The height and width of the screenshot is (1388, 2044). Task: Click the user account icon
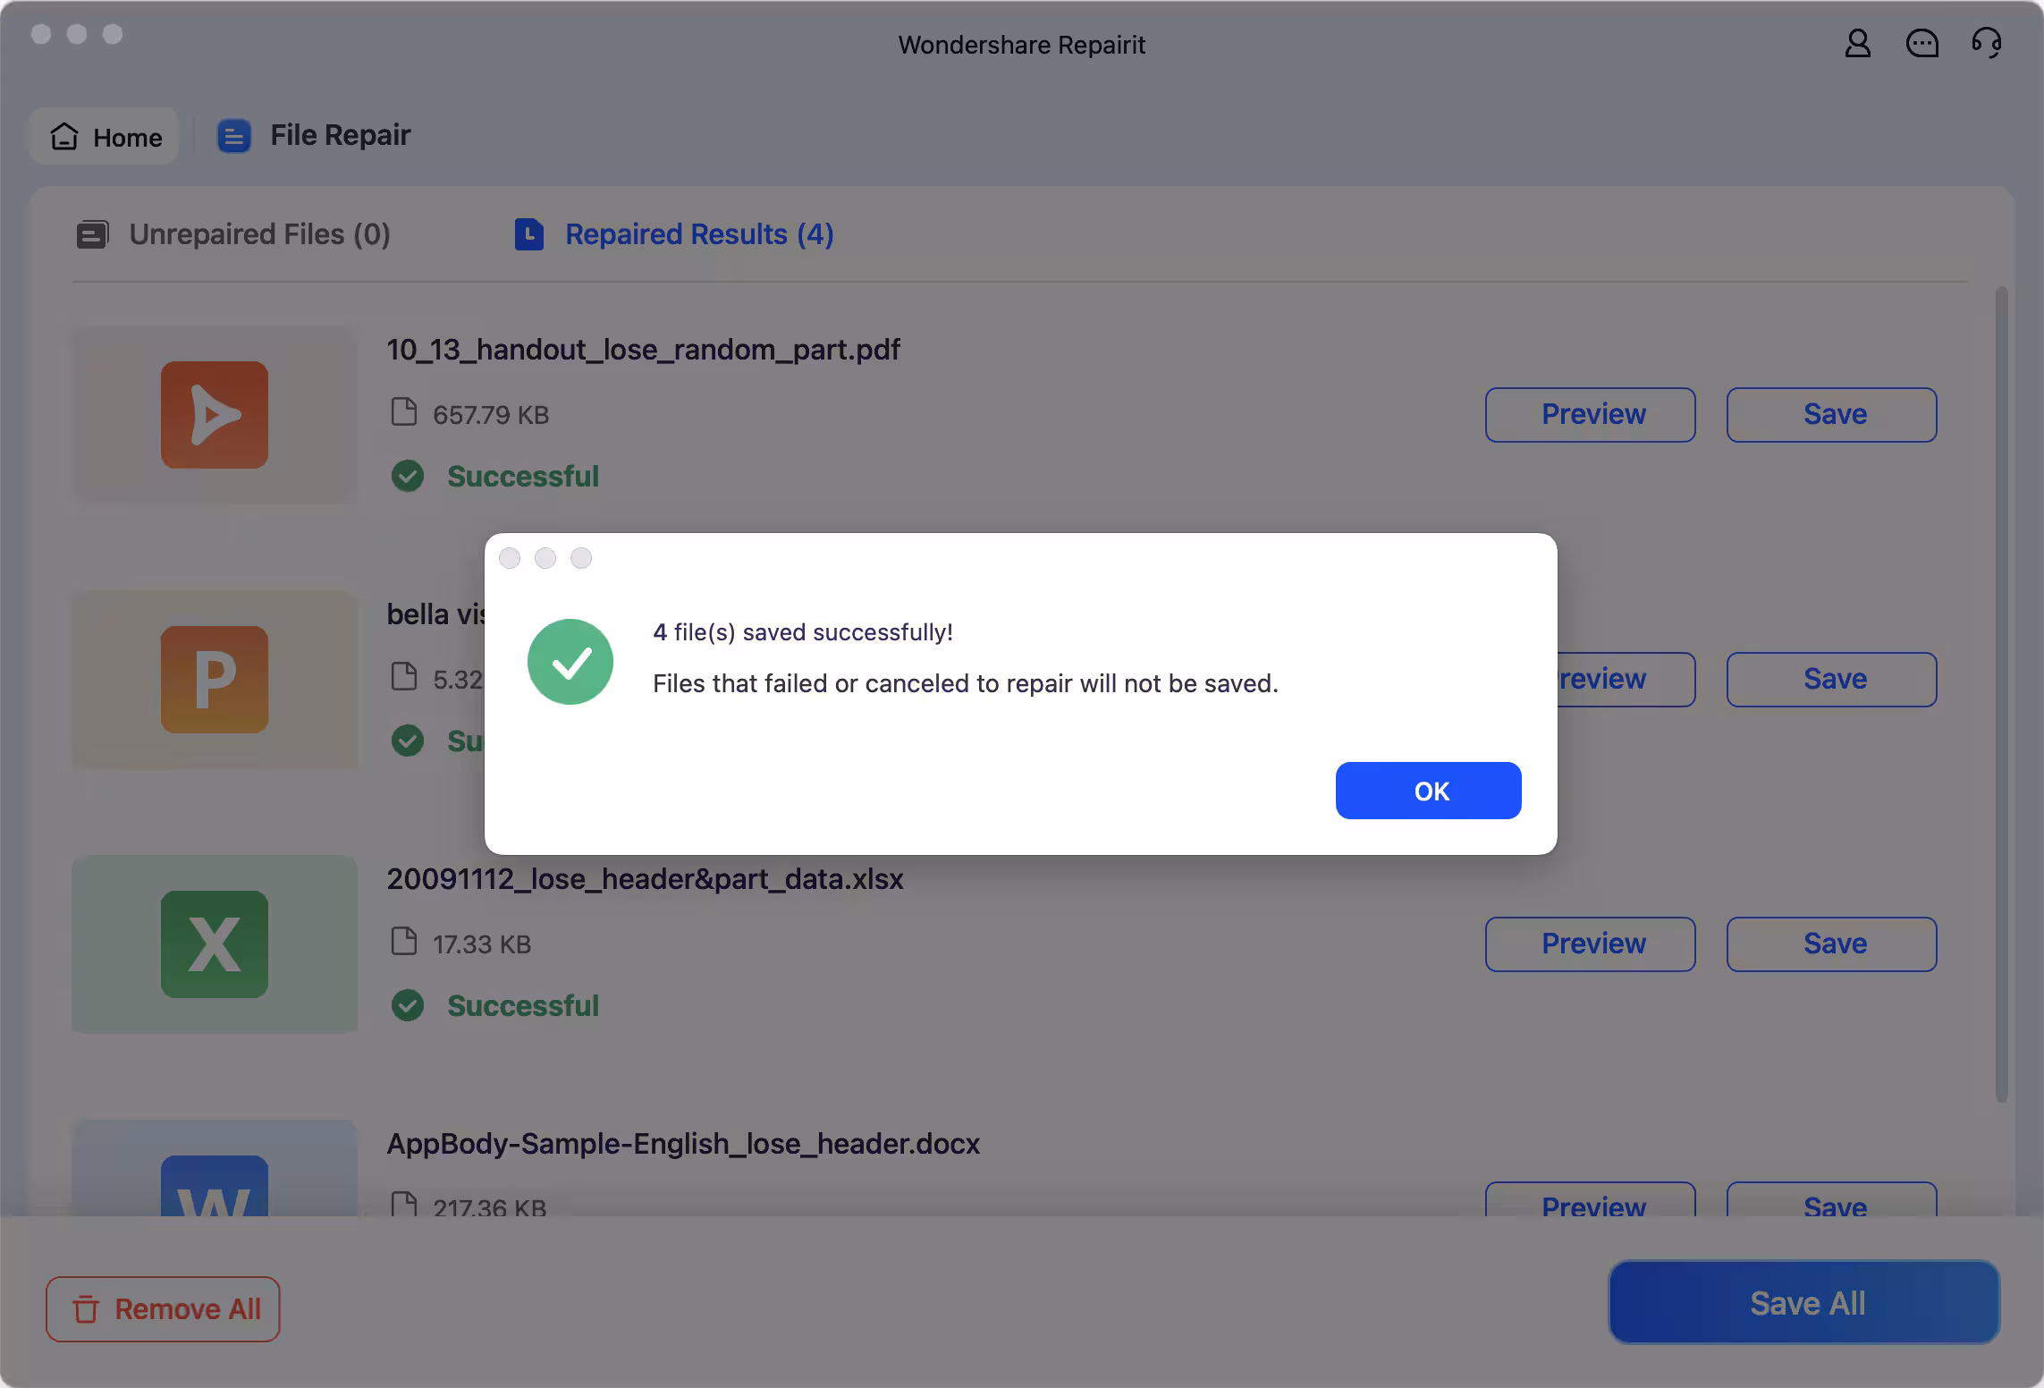pos(1857,43)
